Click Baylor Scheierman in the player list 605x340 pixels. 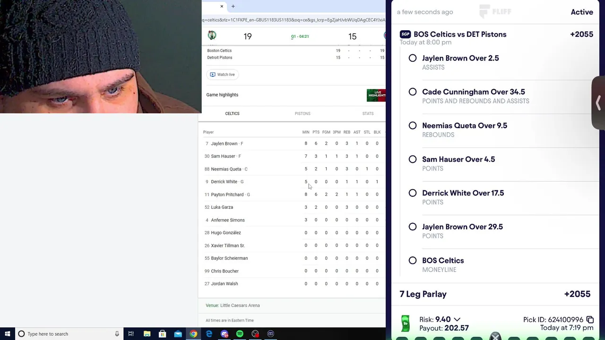pos(229,258)
